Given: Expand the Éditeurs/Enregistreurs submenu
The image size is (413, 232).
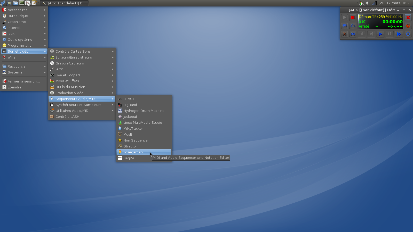Looking at the screenshot, I should click(x=82, y=57).
